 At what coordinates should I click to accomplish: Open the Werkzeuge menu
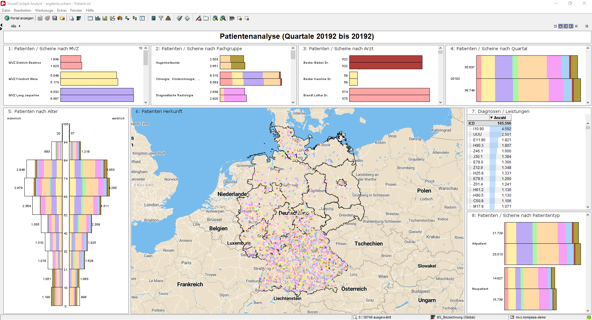click(44, 10)
